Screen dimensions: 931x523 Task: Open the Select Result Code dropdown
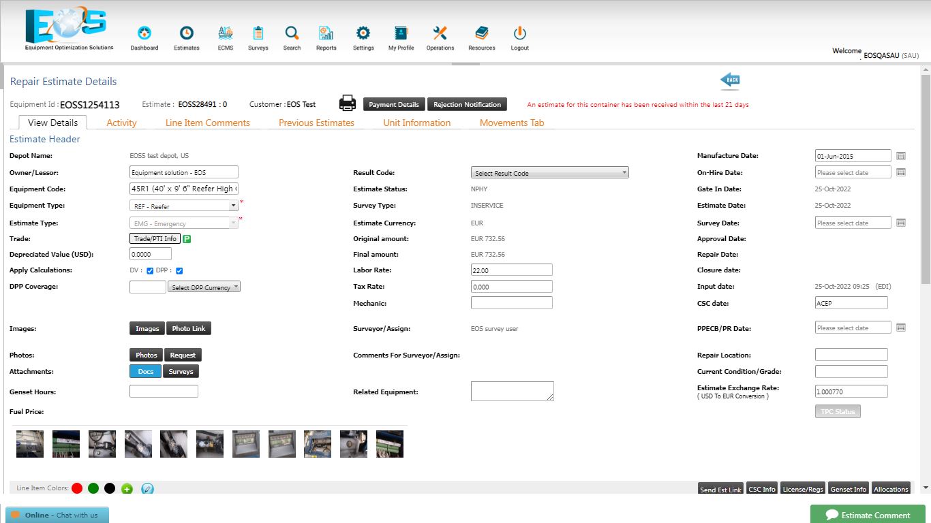pyautogui.click(x=549, y=172)
